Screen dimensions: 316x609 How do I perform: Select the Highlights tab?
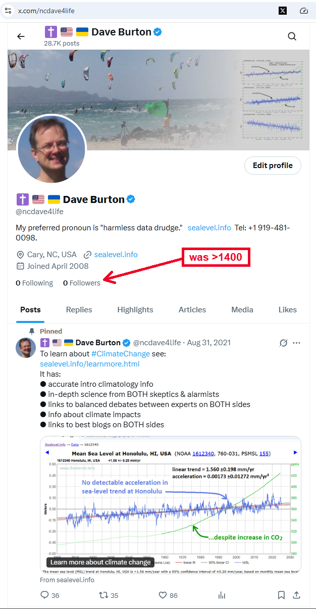pyautogui.click(x=135, y=310)
